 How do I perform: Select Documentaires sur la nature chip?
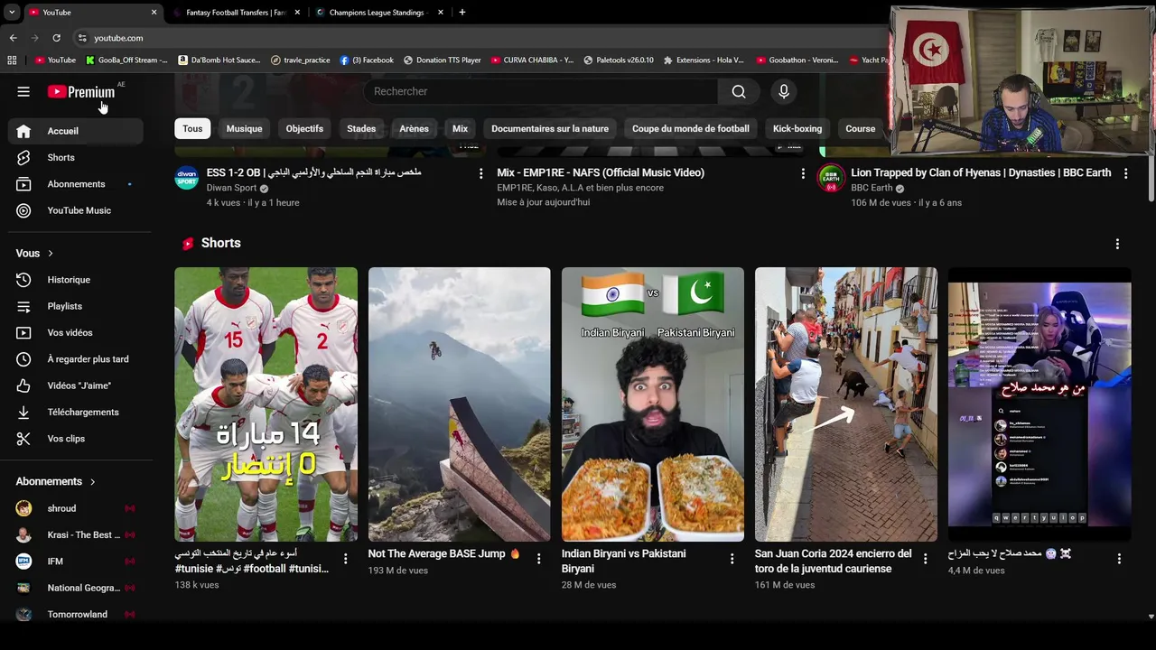pyautogui.click(x=550, y=129)
